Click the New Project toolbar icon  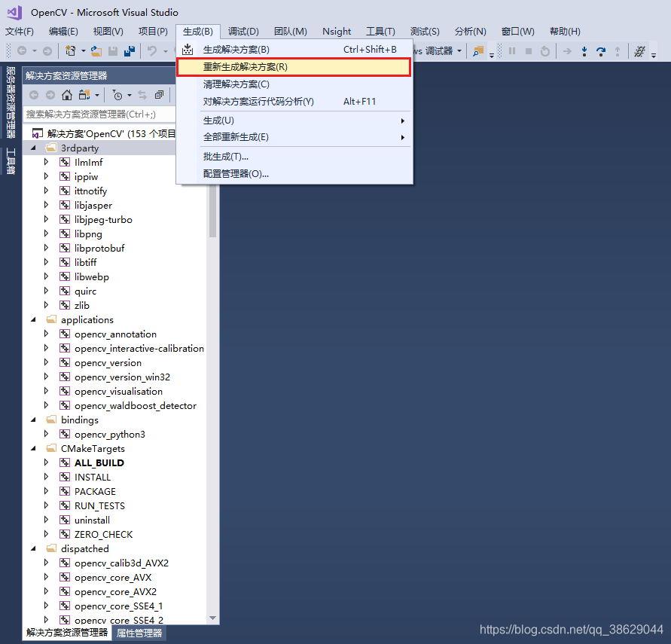tap(70, 51)
